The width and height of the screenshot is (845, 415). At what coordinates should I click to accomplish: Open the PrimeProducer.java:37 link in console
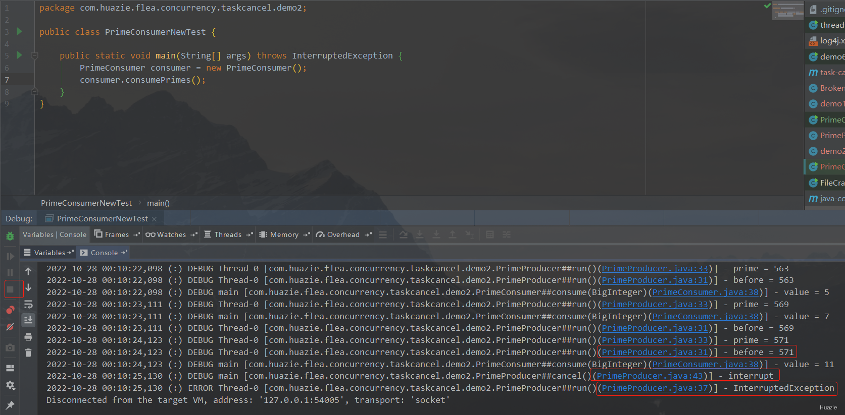pos(655,388)
